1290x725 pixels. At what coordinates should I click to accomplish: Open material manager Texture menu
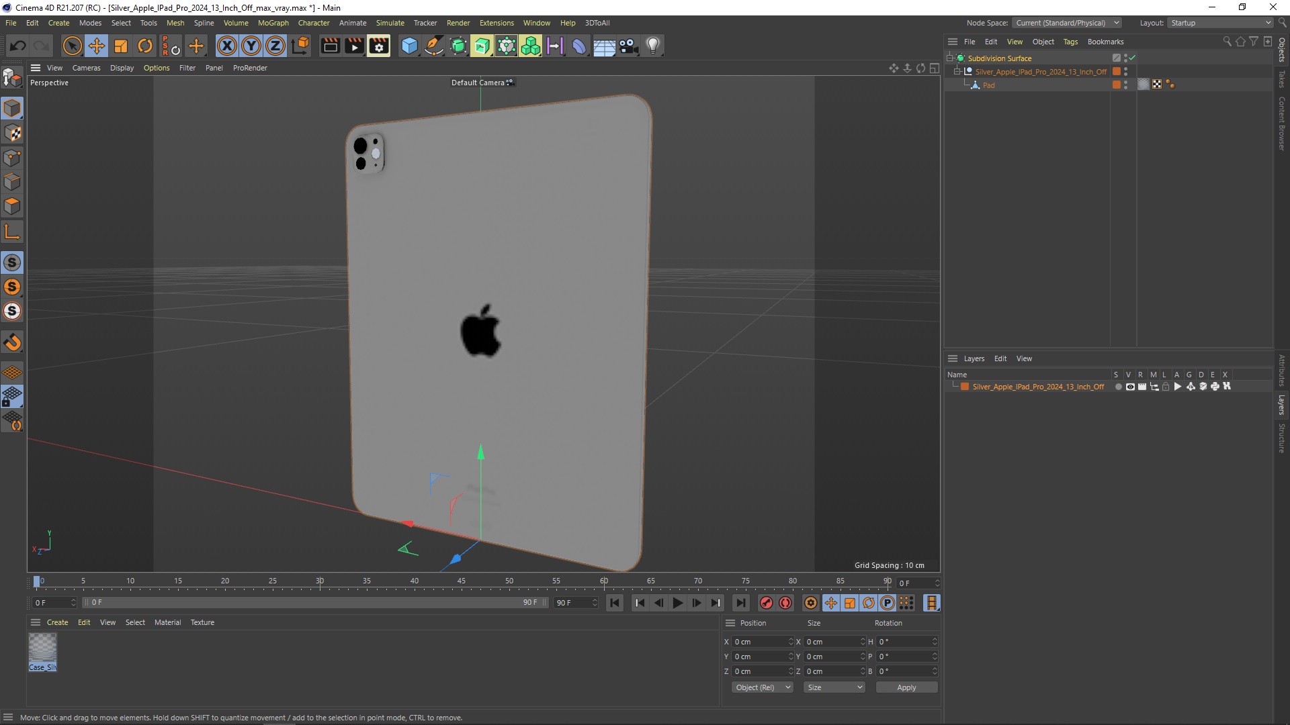coord(202,622)
